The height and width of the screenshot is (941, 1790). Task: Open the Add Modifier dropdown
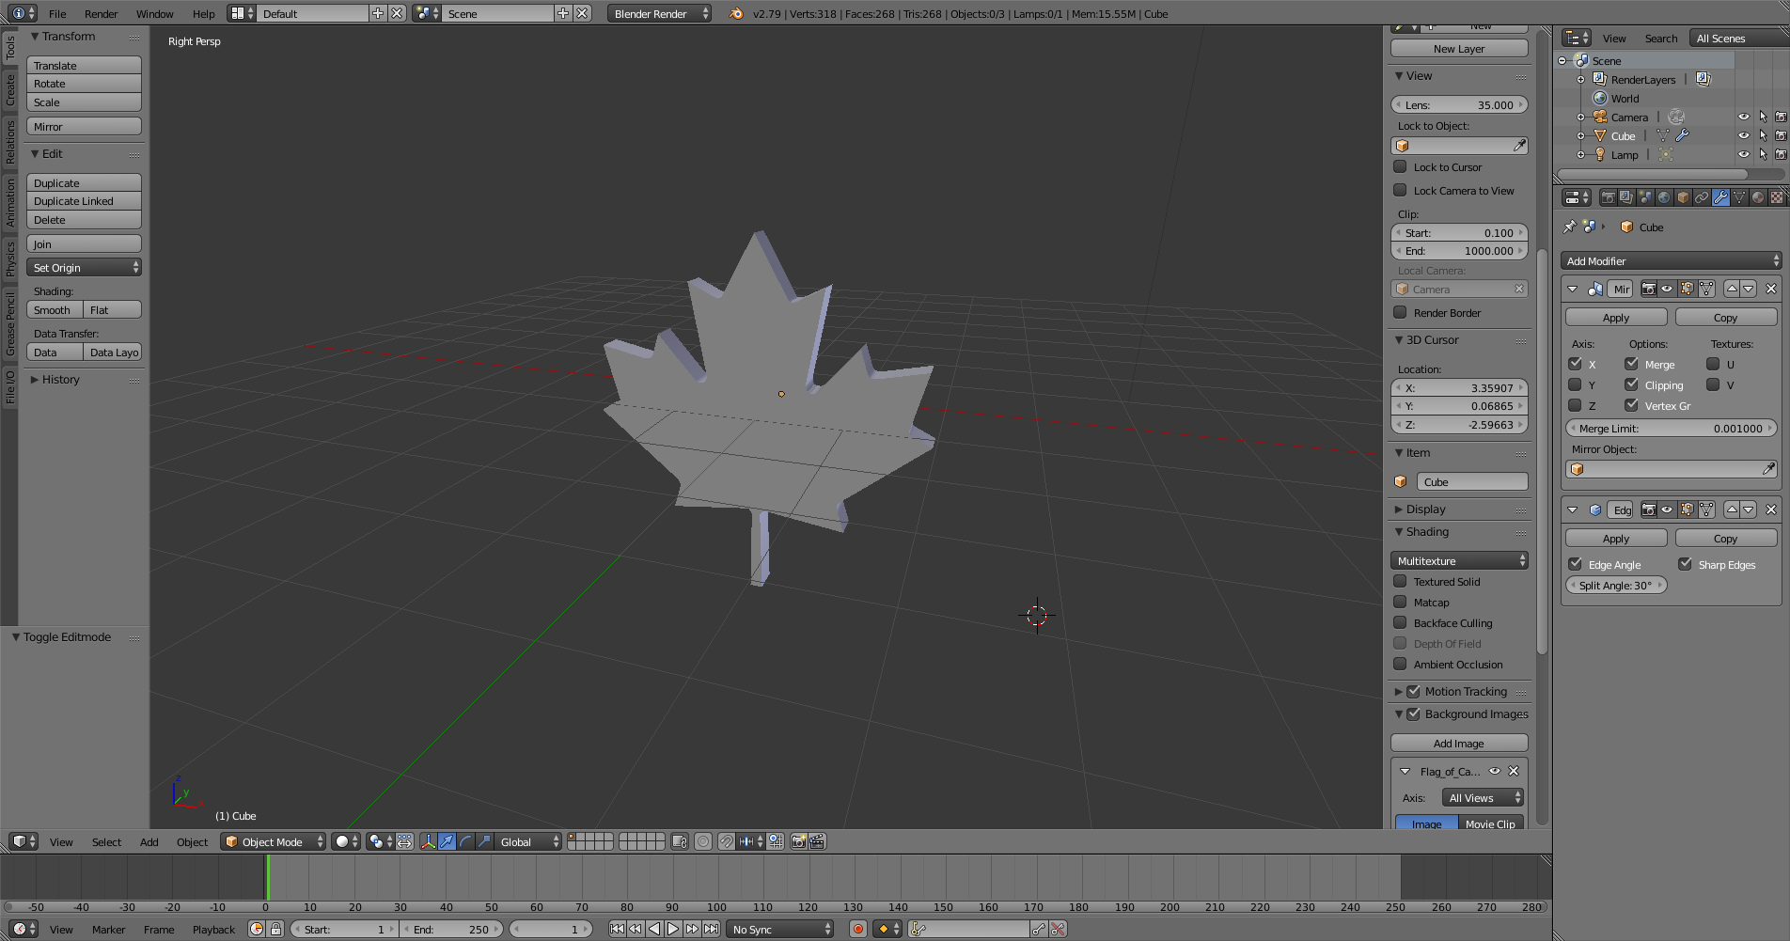coord(1672,260)
